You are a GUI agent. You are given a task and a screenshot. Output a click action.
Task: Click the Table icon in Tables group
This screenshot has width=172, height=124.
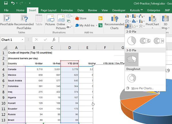click(x=39, y=20)
